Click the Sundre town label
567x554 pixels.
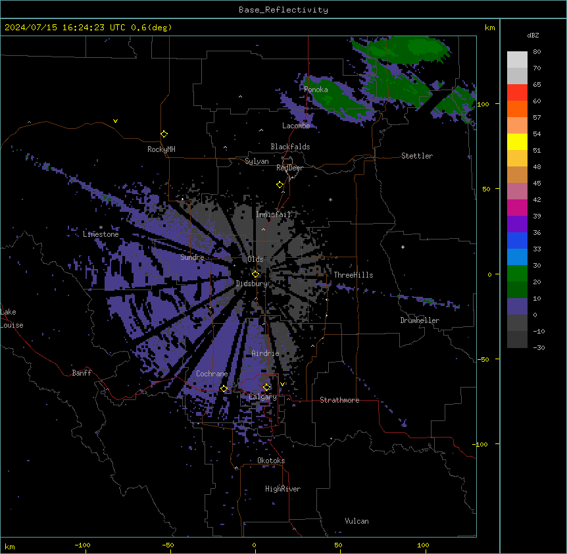tap(192, 257)
